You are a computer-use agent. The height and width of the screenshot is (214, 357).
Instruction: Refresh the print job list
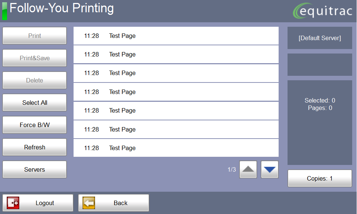point(35,147)
